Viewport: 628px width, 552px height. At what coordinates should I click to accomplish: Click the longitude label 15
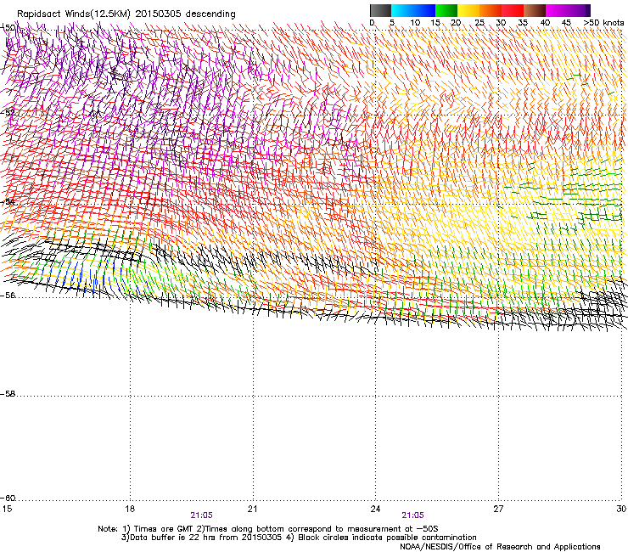click(7, 509)
